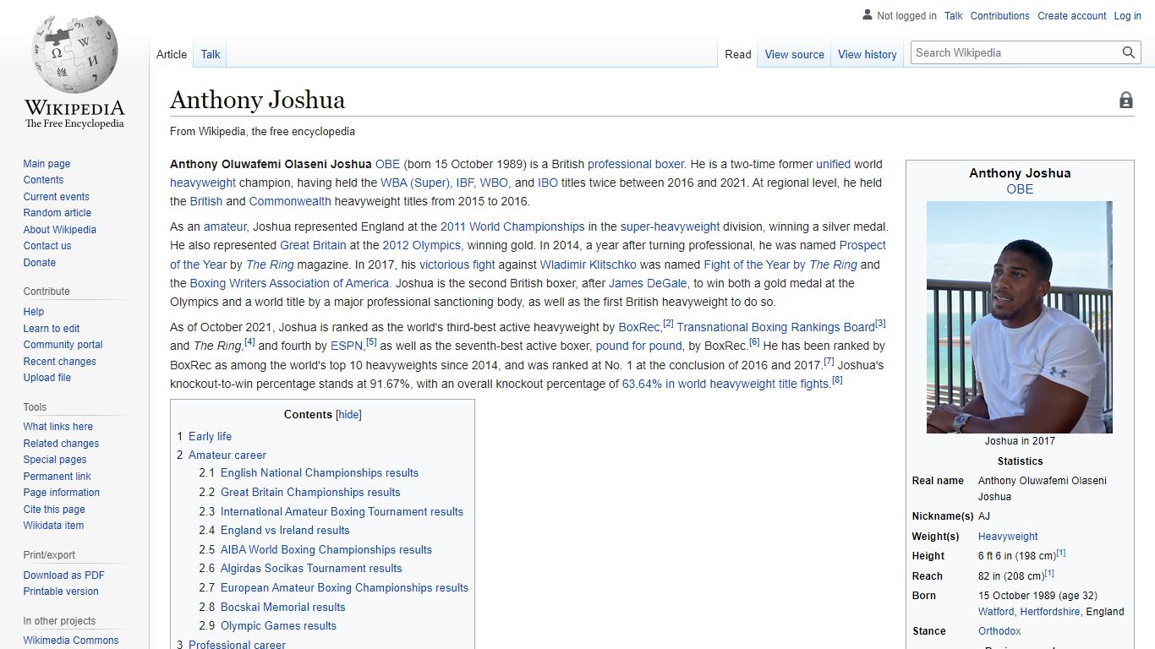The width and height of the screenshot is (1155, 649).
Task: Click the Wikipedia globe logo
Action: point(74,53)
